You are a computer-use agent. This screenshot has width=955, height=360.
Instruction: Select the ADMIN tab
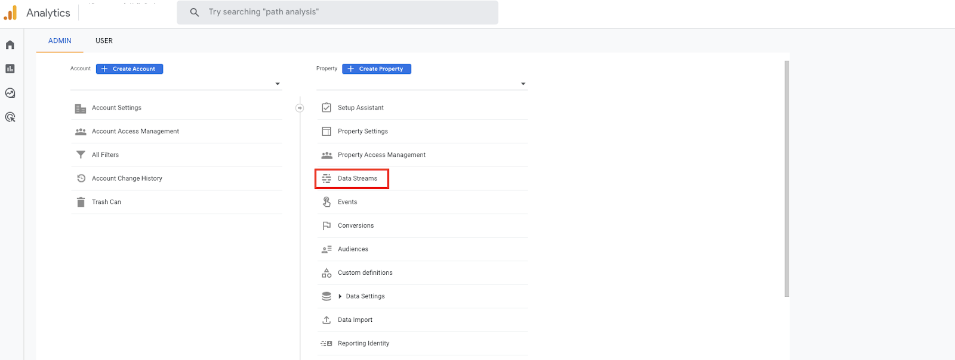coord(60,41)
